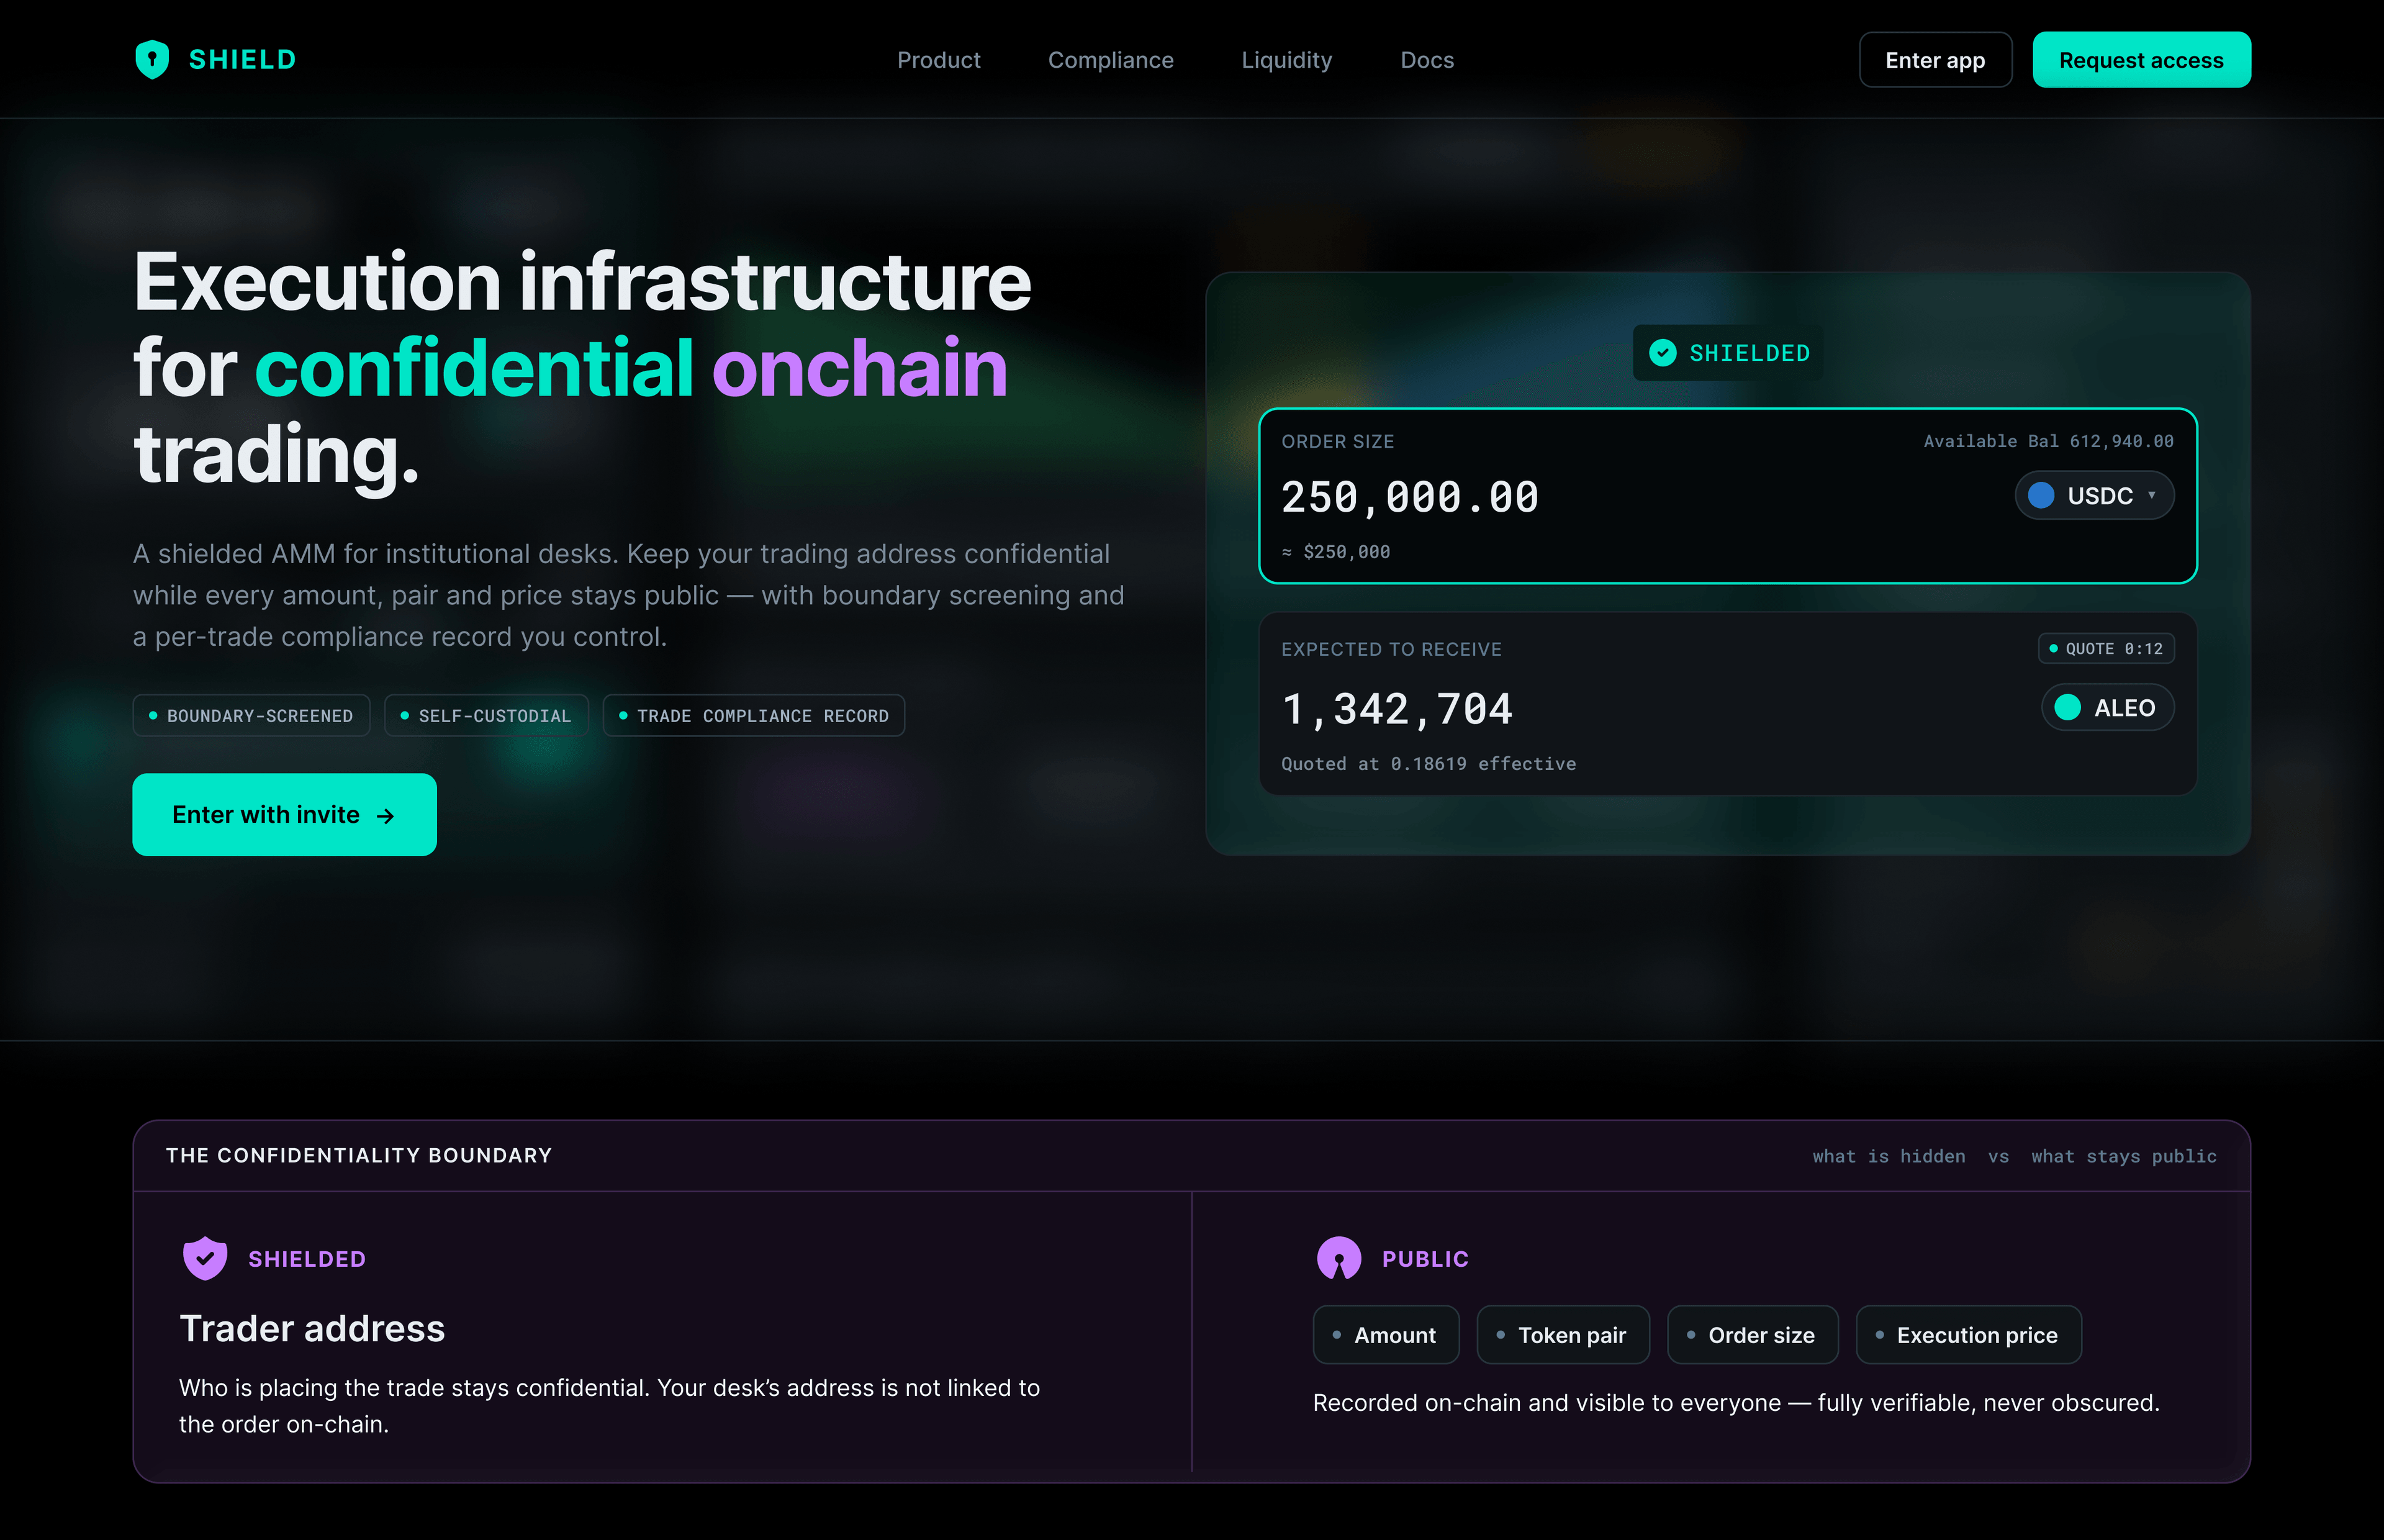Click the EXPECTED TO RECEIVE label

pos(1391,650)
